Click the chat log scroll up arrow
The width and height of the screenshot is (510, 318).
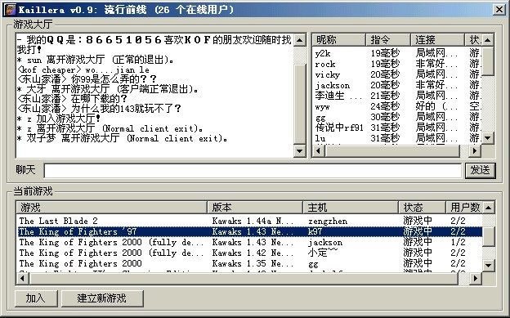pos(299,40)
